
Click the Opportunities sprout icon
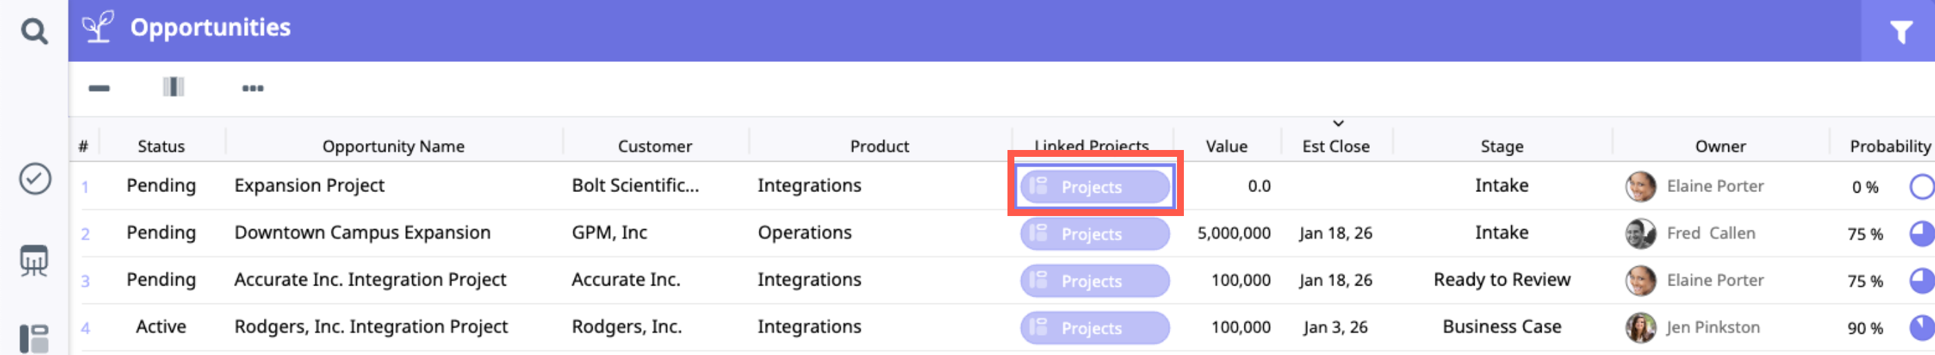click(99, 27)
